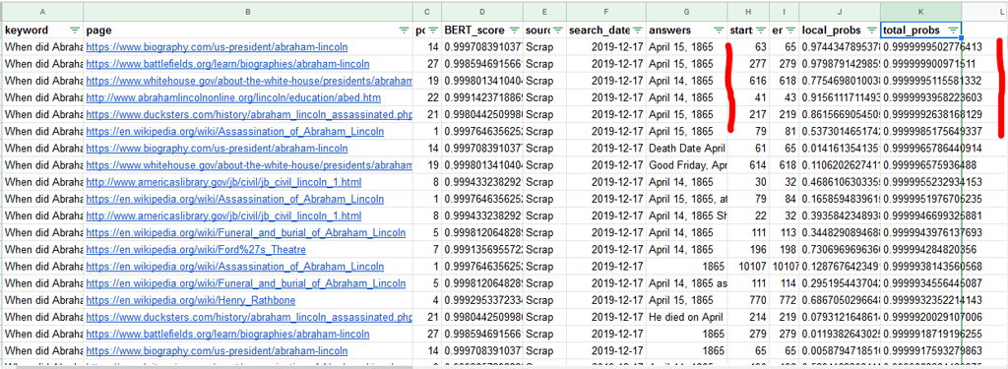Select cell with value 0.99999990097151
This screenshot has width=1008, height=369.
(x=920, y=64)
